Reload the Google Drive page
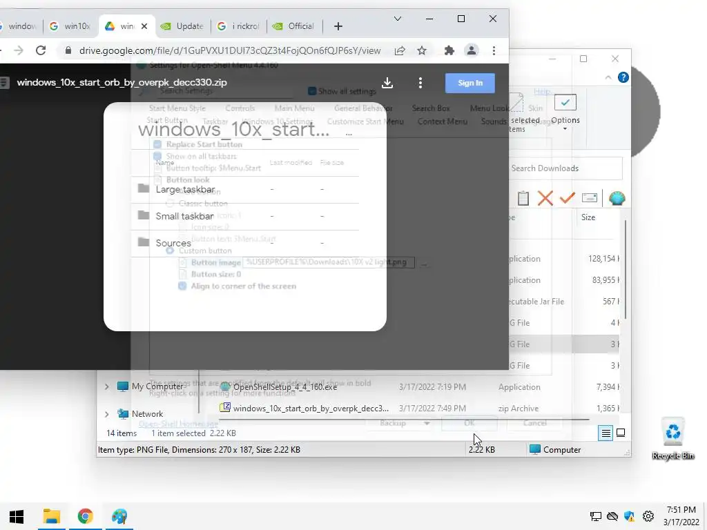Viewport: 707px width, 530px height. point(41,50)
